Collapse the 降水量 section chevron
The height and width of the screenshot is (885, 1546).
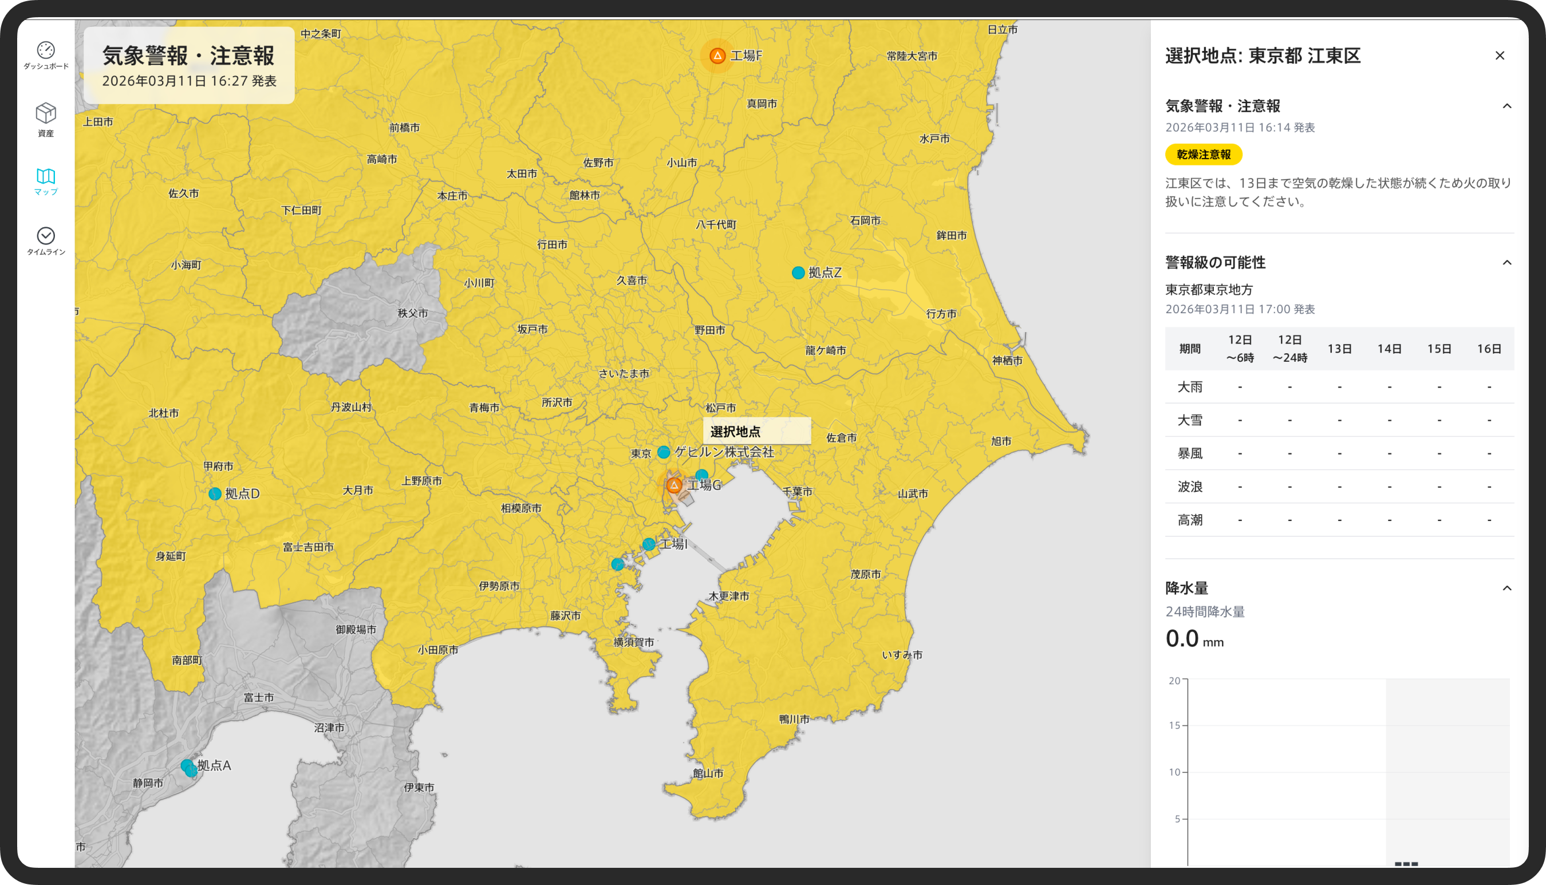coord(1506,588)
